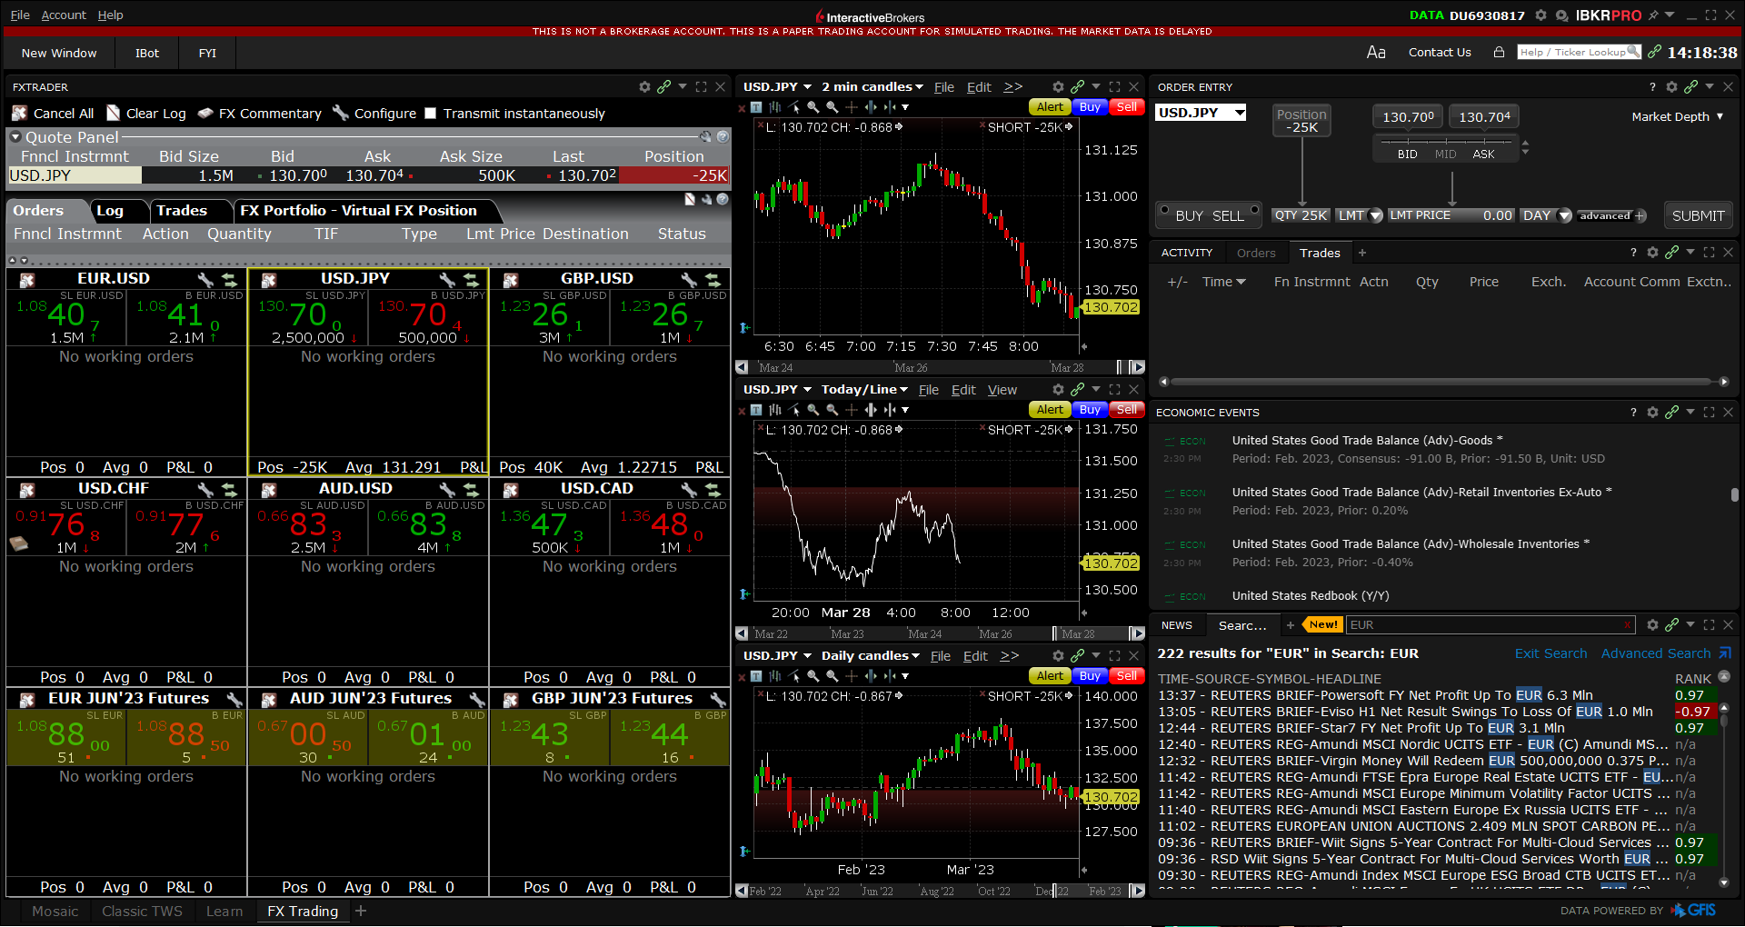Viewport: 1745px width, 927px height.
Task: Click LMT PRICE input field
Action: tap(1451, 215)
